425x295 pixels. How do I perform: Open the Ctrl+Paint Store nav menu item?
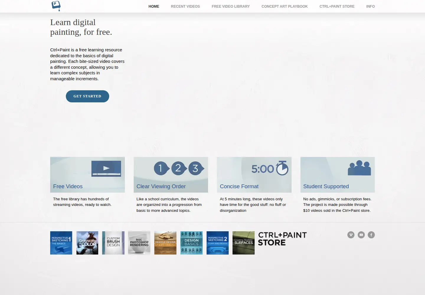[337, 6]
